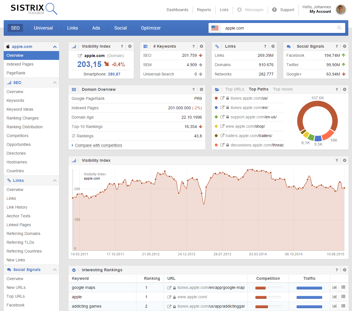The height and width of the screenshot is (311, 352).
Task: Open external link icon for www.apple.com/shop/
Action: click(222, 126)
